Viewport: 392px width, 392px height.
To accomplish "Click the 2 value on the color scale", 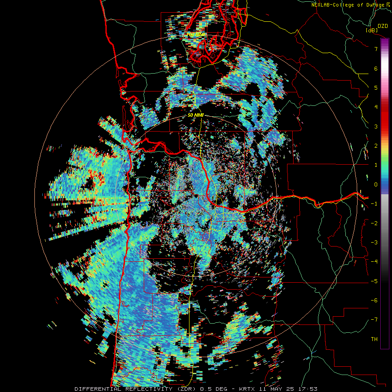I will tap(376, 146).
